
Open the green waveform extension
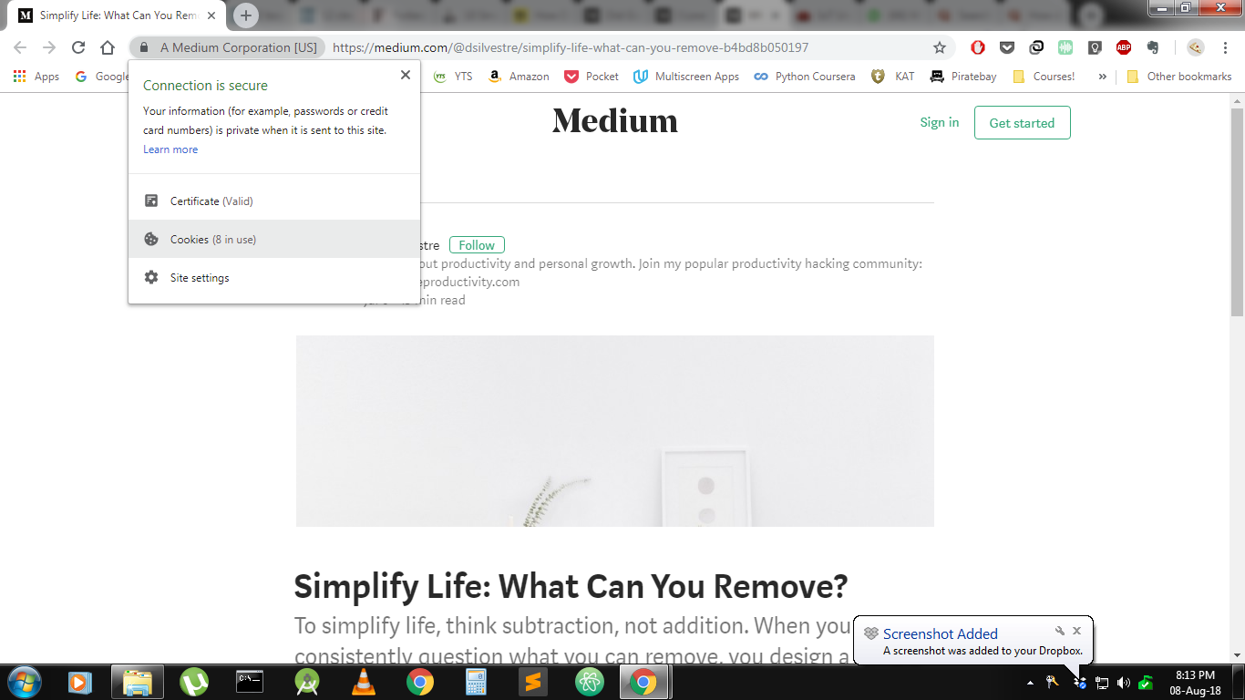click(x=1065, y=47)
